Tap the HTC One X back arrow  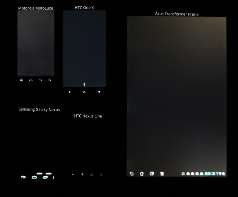(69, 92)
